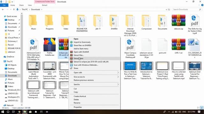Select the CV Word document
Viewport: 204px width, 114px height.
coord(195,45)
